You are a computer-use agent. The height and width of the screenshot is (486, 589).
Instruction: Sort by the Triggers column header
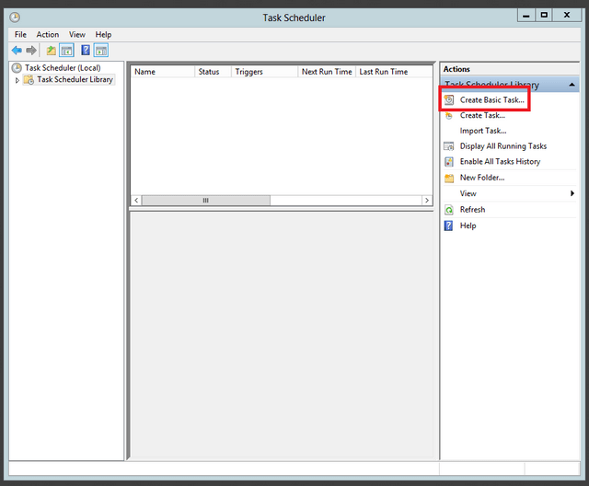pyautogui.click(x=264, y=72)
